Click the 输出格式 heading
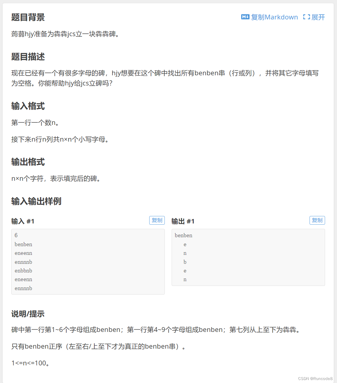337x383 pixels. [x=28, y=162]
